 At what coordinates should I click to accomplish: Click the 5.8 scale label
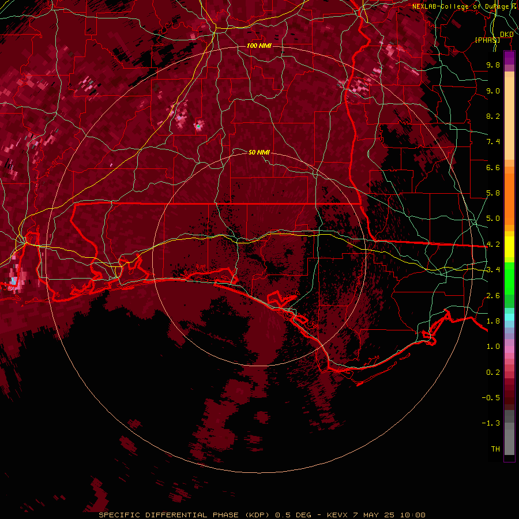coord(493,193)
